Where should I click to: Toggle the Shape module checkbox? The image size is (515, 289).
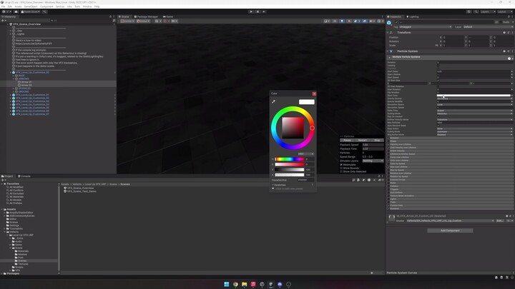pyautogui.click(x=388, y=141)
